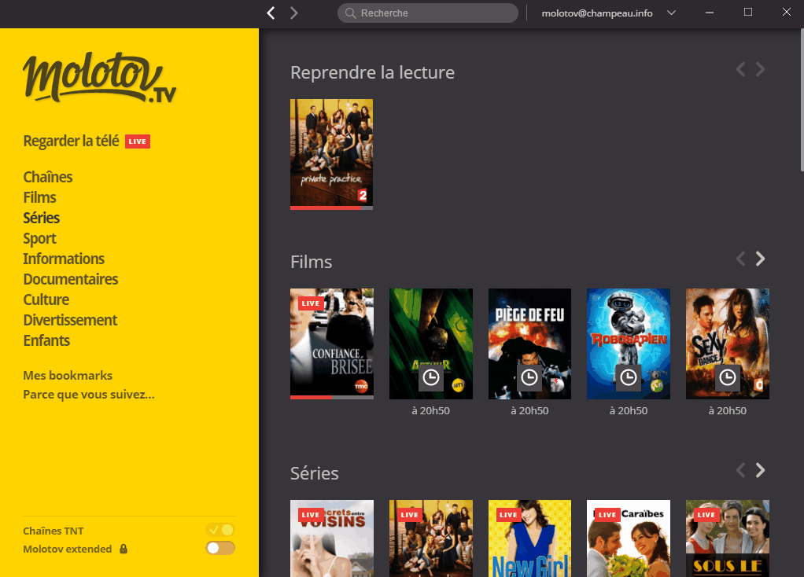Click the Molotov.TV logo
804x577 pixels.
(99, 77)
